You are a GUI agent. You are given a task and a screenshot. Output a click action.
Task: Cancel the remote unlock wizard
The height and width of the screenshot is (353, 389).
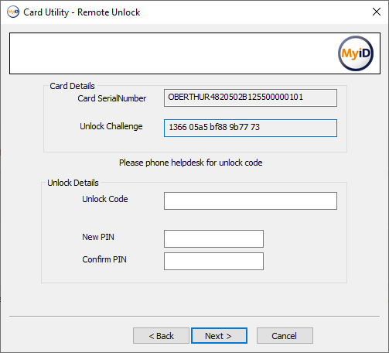point(285,336)
